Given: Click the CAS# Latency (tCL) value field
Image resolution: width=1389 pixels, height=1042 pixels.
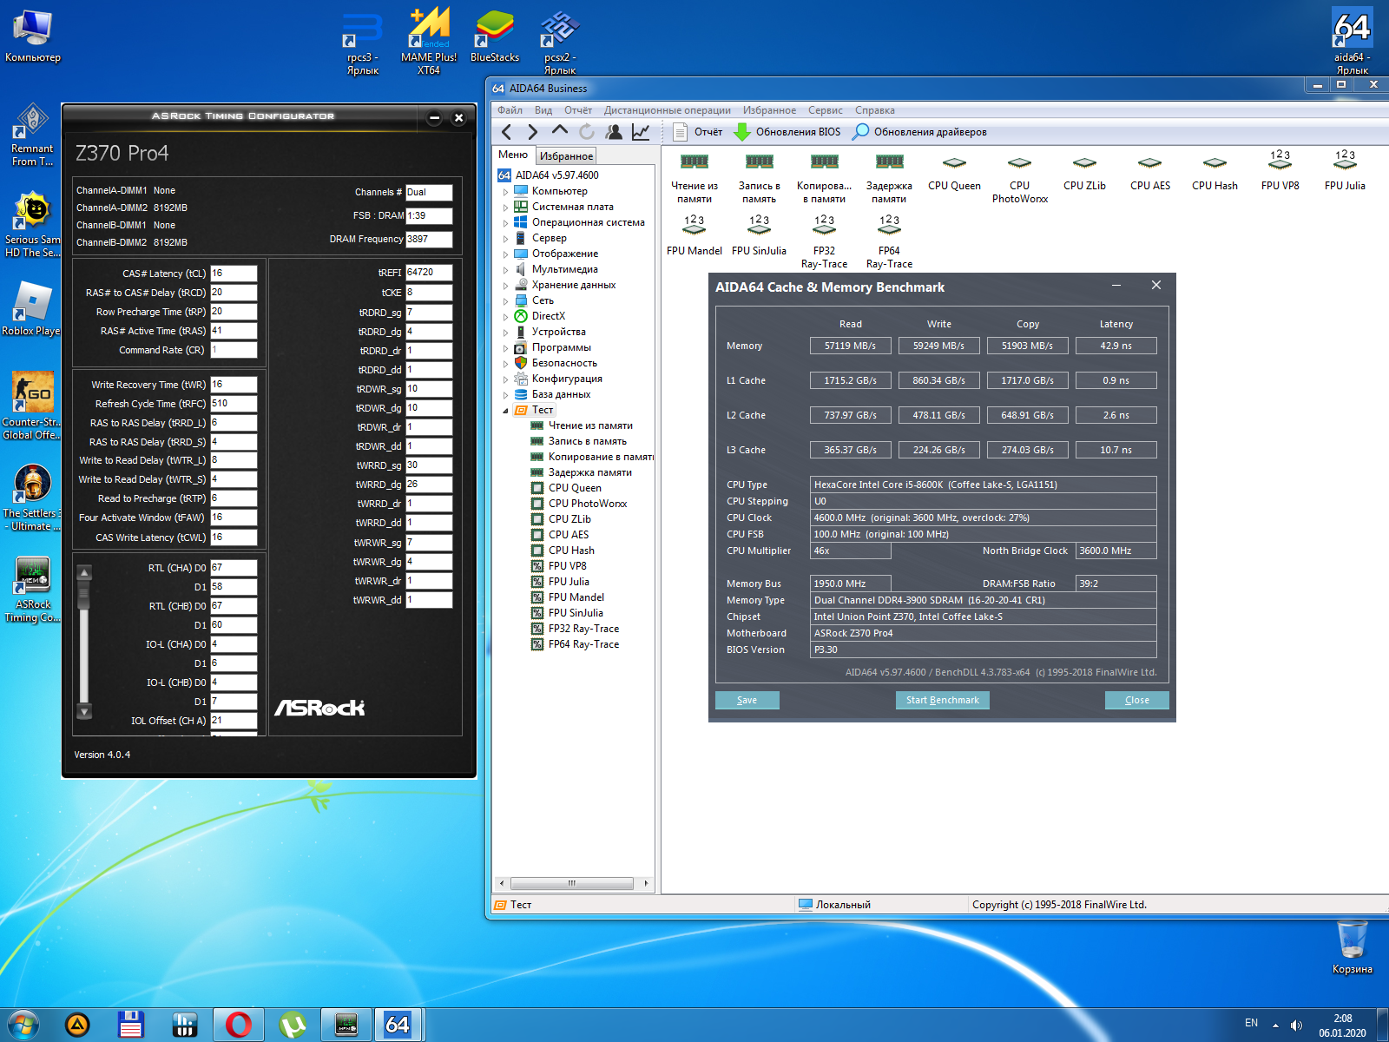Looking at the screenshot, I should pos(234,274).
